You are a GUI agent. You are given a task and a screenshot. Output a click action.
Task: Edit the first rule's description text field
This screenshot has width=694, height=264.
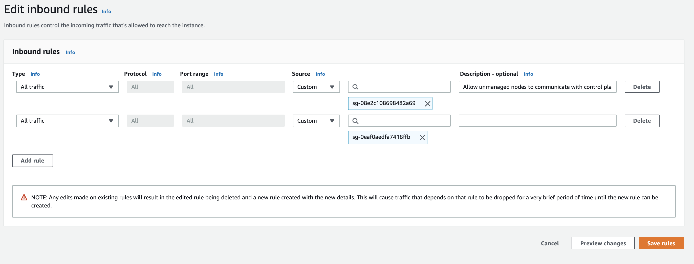(x=537, y=87)
